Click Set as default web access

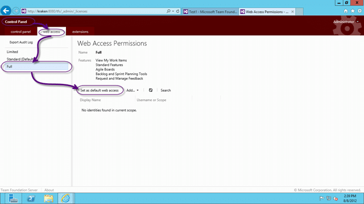(100, 91)
